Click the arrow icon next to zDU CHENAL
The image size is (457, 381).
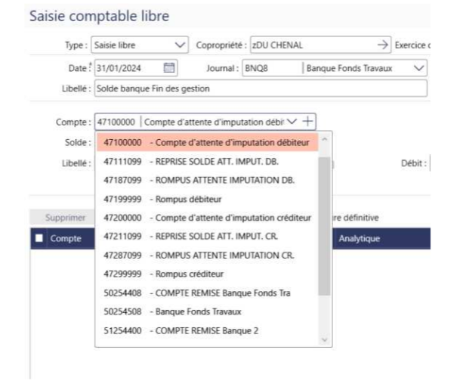tap(383, 45)
